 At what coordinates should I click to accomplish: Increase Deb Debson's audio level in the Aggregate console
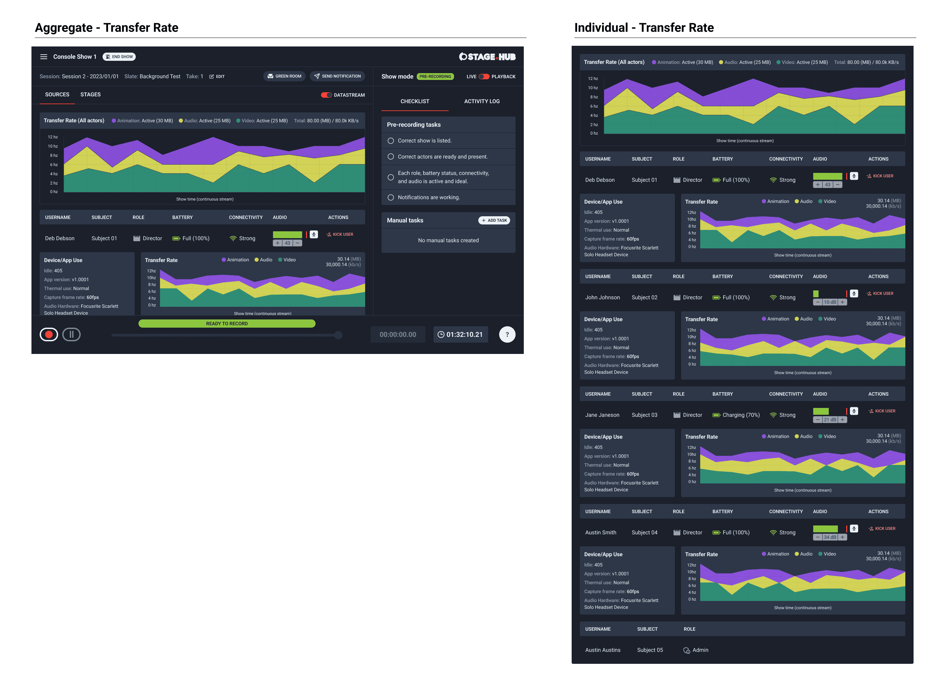pyautogui.click(x=278, y=243)
